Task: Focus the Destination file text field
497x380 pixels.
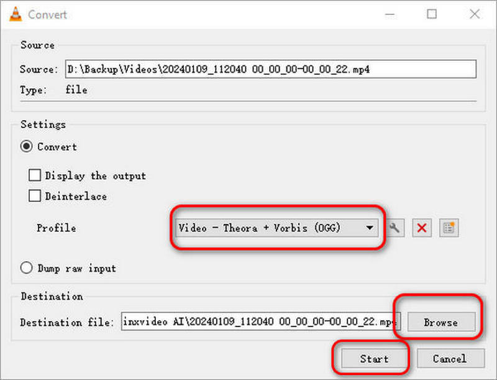Action: pyautogui.click(x=261, y=322)
